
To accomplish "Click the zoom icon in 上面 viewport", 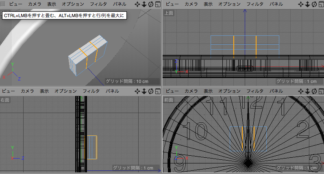I will (x=307, y=4).
